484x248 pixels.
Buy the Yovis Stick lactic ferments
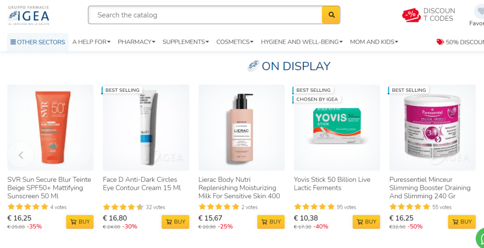click(366, 221)
